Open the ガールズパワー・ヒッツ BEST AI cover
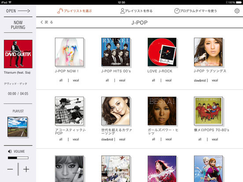The image size is (243, 182). pyautogui.click(x=162, y=111)
